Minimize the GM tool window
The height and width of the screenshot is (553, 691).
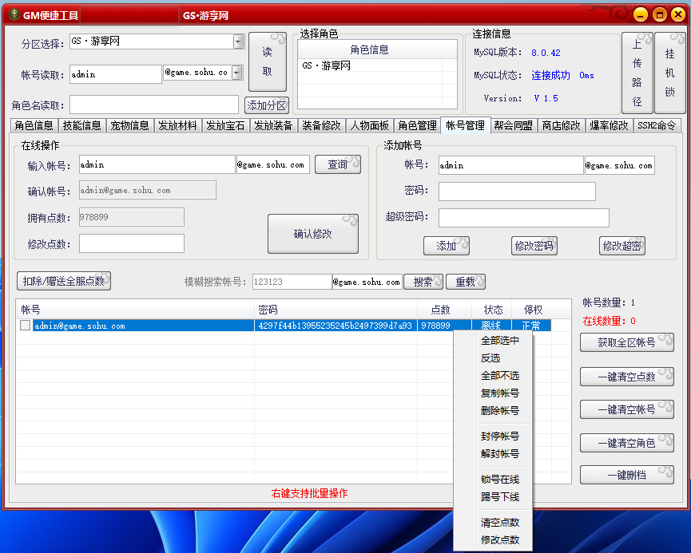pyautogui.click(x=641, y=14)
